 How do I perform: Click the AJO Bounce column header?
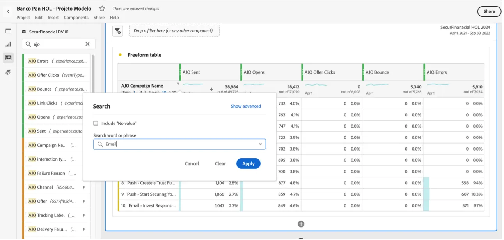coord(392,72)
